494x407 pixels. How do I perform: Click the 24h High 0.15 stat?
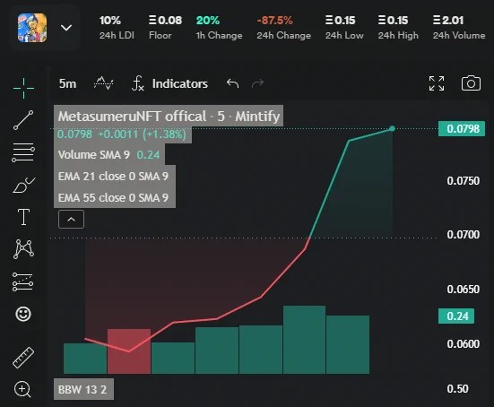coord(398,28)
